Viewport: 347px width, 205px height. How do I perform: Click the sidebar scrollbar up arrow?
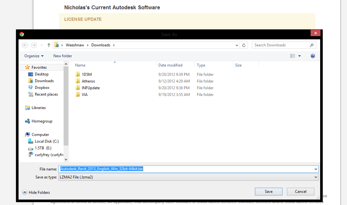tap(66, 64)
